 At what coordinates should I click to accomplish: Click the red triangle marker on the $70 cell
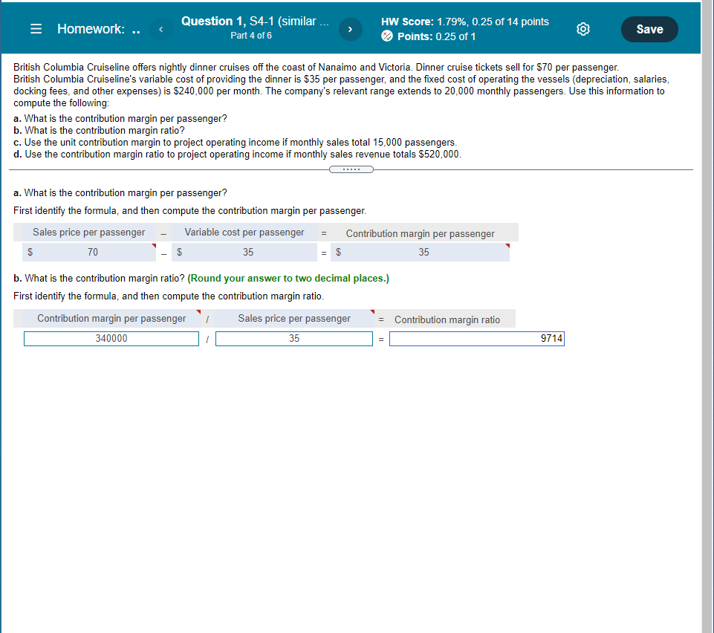[153, 244]
